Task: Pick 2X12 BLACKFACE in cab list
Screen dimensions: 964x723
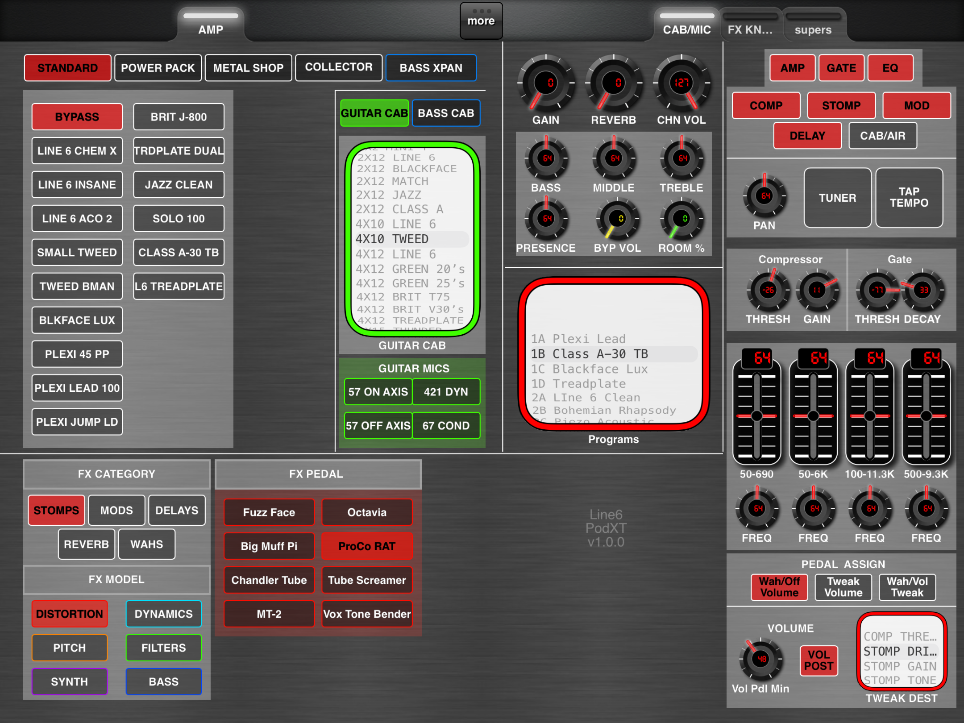Action: click(407, 169)
